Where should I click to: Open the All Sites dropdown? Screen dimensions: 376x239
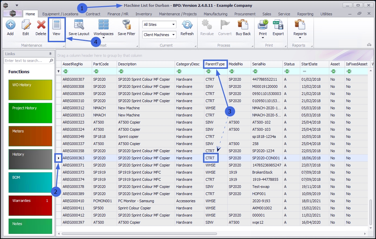coord(173,25)
